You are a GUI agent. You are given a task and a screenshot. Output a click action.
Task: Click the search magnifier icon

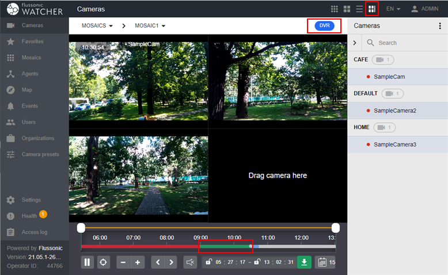370,43
